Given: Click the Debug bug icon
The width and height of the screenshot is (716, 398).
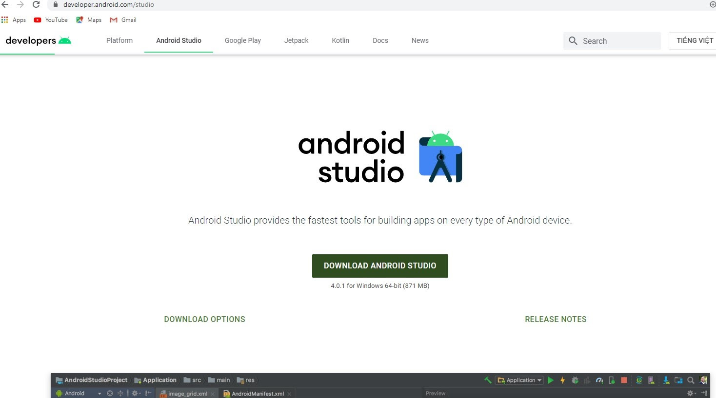Looking at the screenshot, I should click(x=575, y=380).
